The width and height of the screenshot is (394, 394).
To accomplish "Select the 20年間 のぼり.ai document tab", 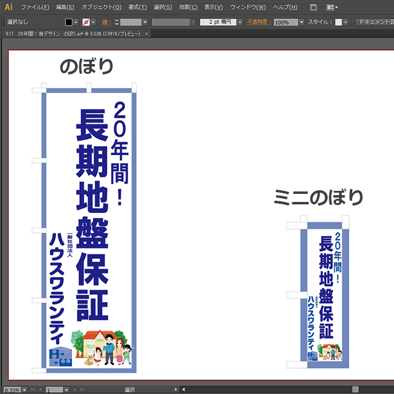I will 73,34.
